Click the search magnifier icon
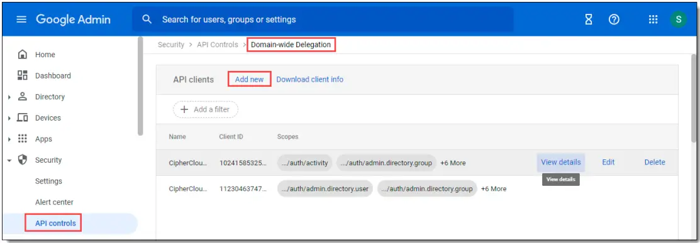Viewport: 700px width, 243px height. [x=147, y=19]
